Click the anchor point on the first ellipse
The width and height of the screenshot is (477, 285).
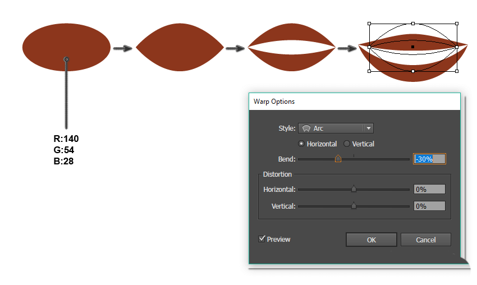(x=66, y=59)
